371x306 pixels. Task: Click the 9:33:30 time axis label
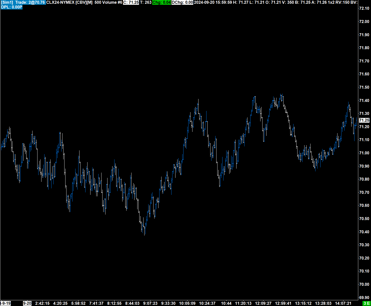(168, 303)
